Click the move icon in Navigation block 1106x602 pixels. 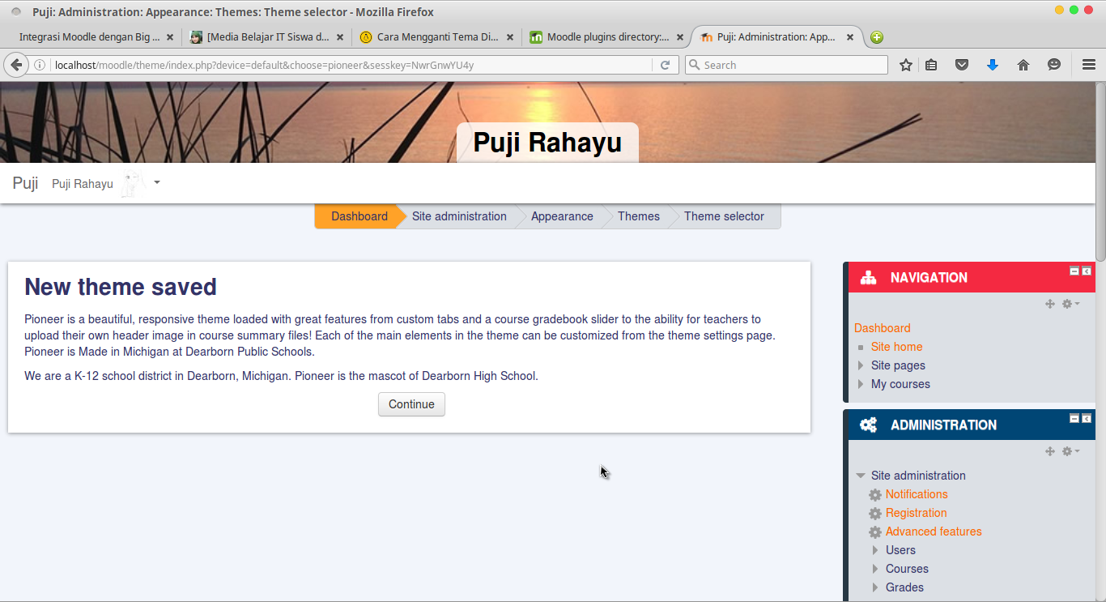pyautogui.click(x=1050, y=304)
